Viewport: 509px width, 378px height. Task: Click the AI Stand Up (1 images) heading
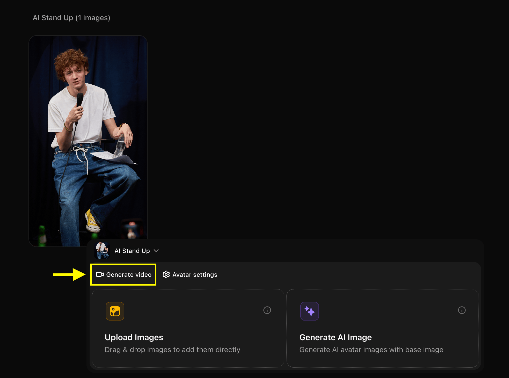[71, 18]
